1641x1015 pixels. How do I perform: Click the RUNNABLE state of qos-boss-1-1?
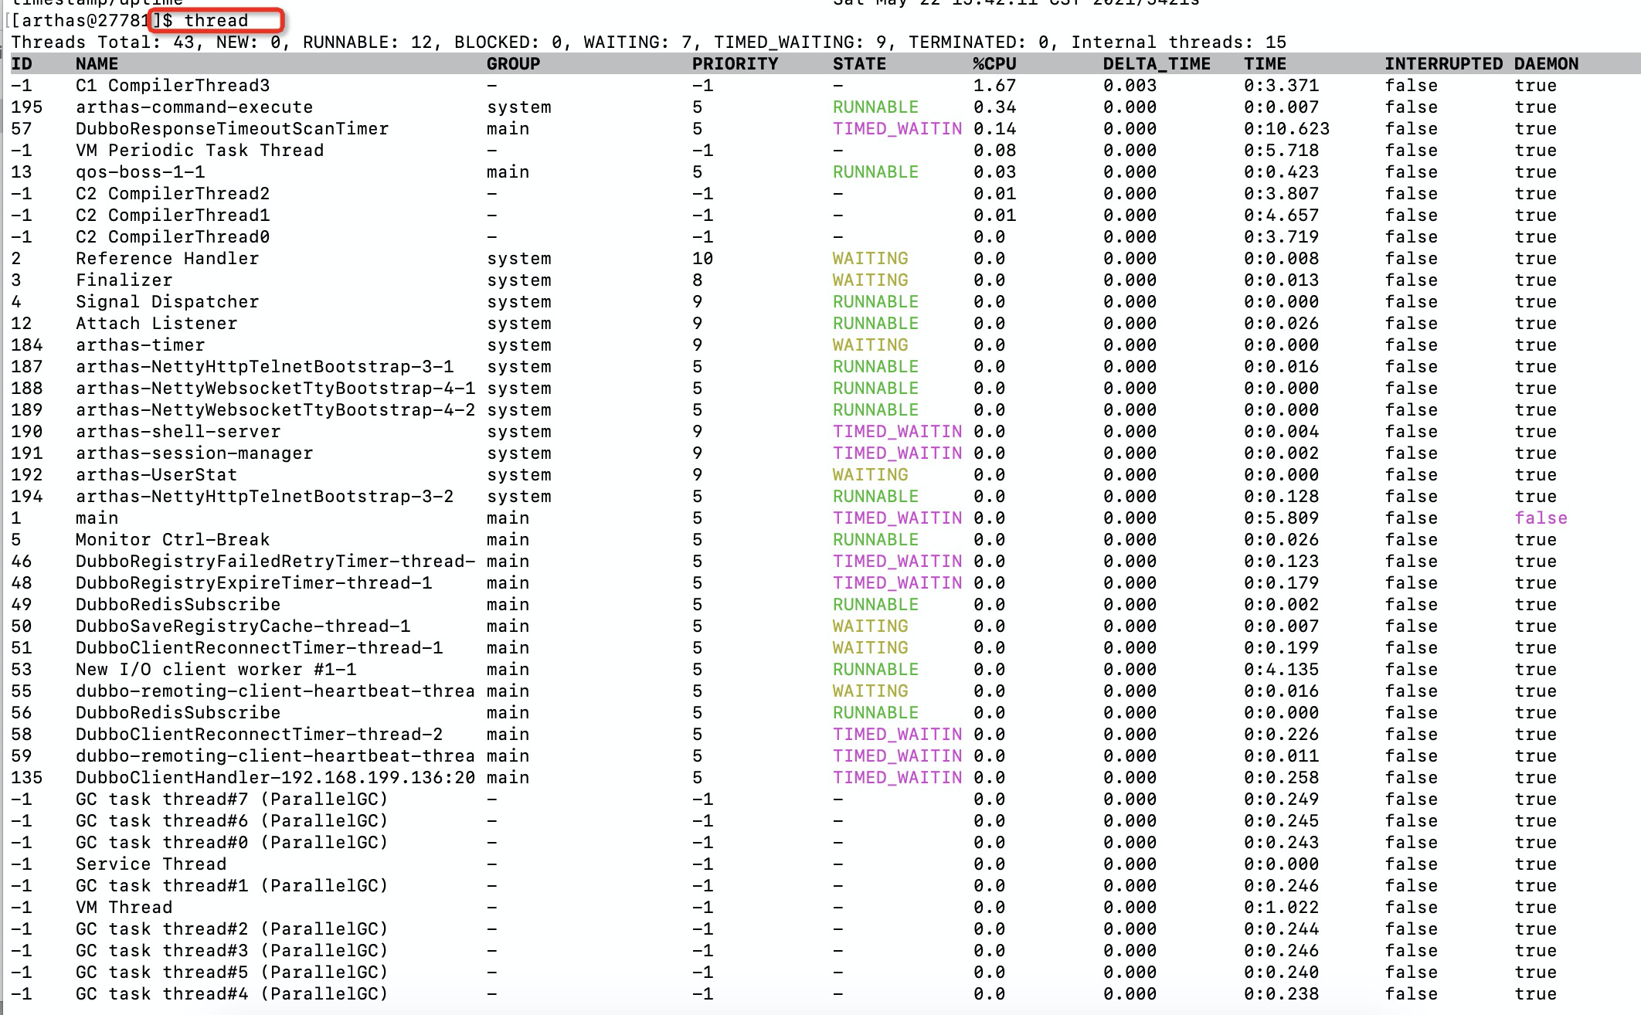875,171
